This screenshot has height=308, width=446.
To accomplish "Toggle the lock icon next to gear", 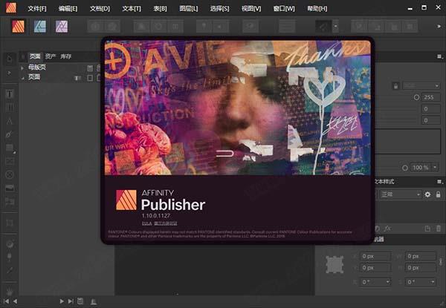I will tap(439, 194).
